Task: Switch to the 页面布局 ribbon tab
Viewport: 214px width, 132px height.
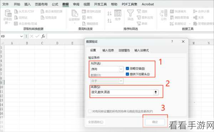Action: click(x=41, y=4)
